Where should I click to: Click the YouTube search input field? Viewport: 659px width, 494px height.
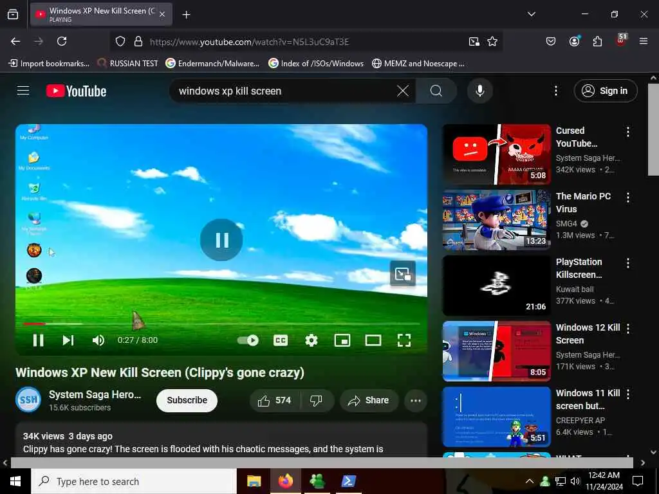(286, 91)
